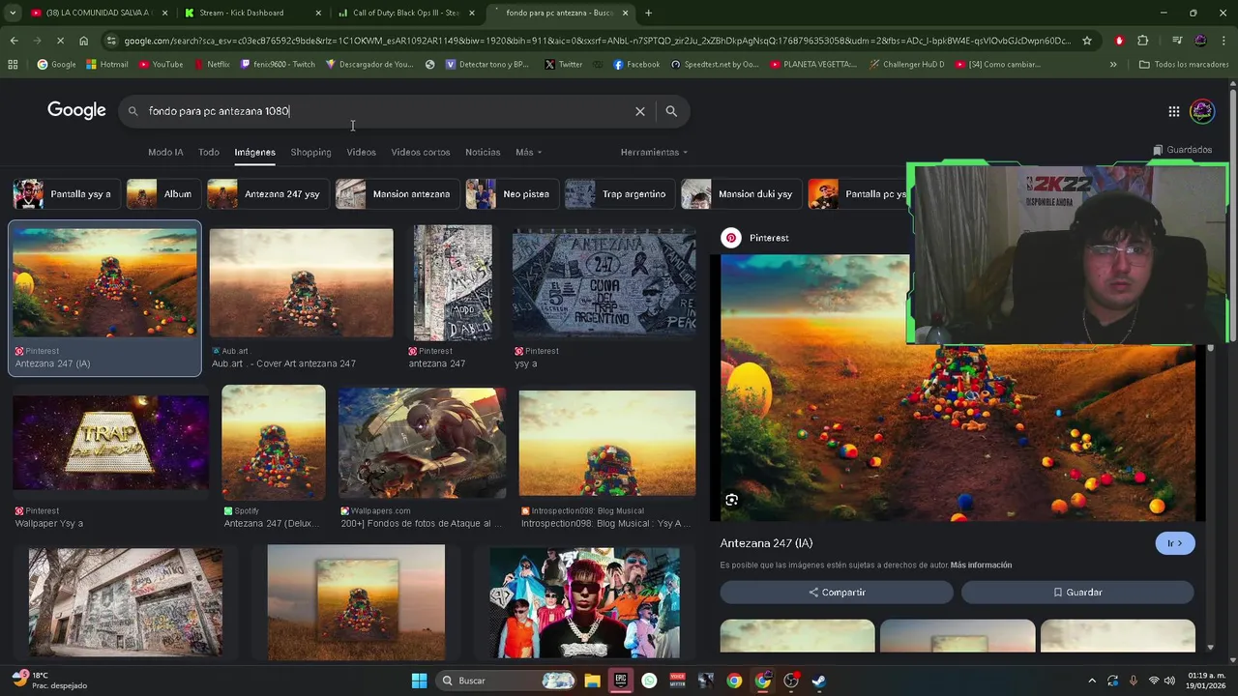Switch to the Modo IA tab
Screen dimensions: 1238x696
(165, 152)
